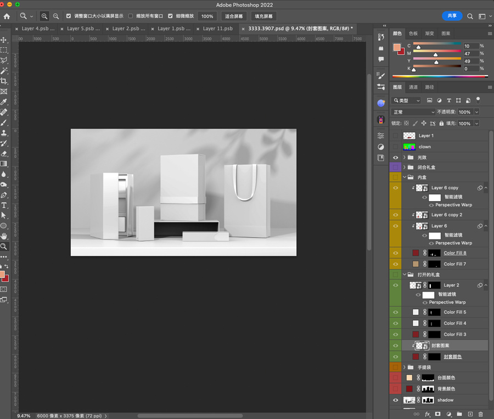
Task: Delete the selected layer
Action: pos(480,414)
